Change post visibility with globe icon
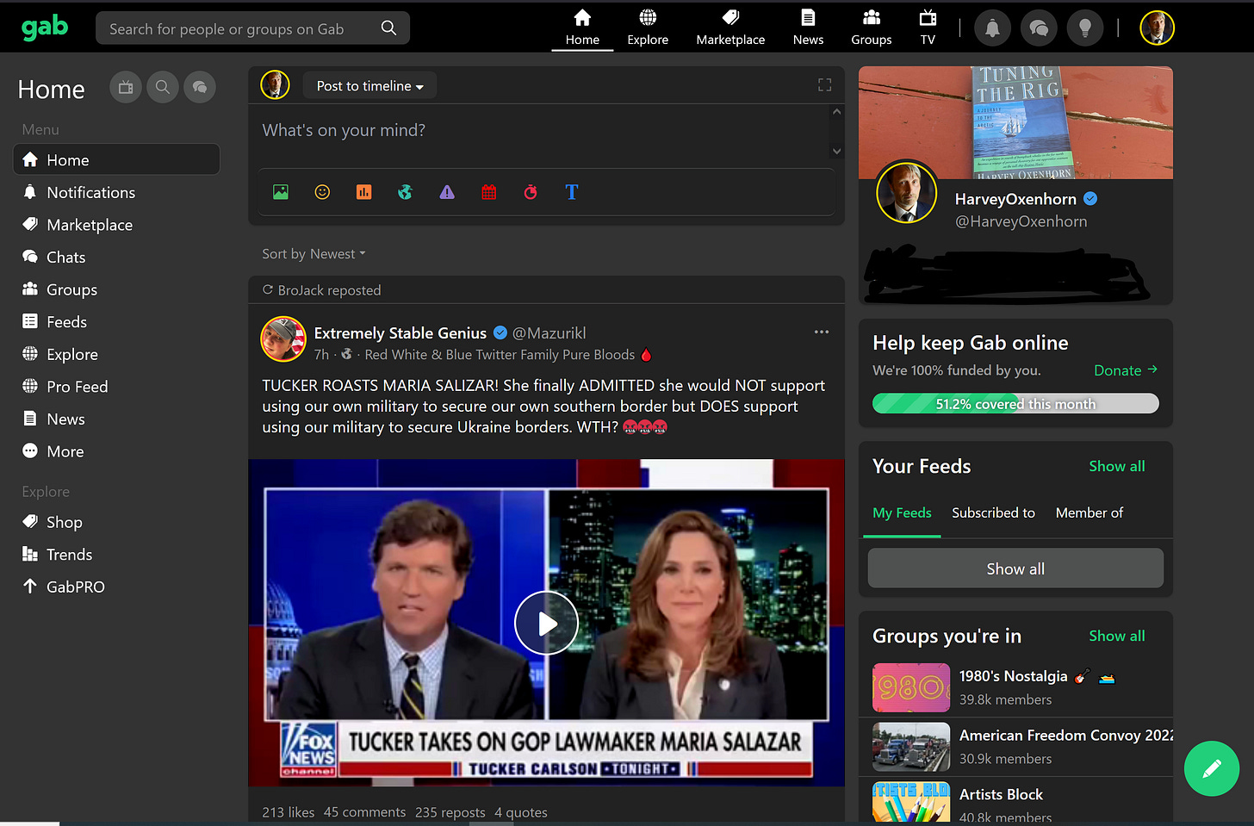1254x826 pixels. point(405,192)
